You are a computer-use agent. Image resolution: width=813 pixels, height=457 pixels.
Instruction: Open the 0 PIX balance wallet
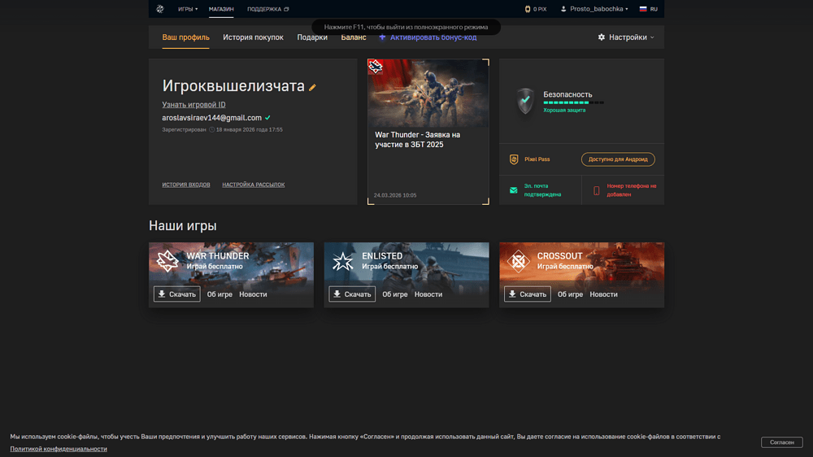point(536,9)
